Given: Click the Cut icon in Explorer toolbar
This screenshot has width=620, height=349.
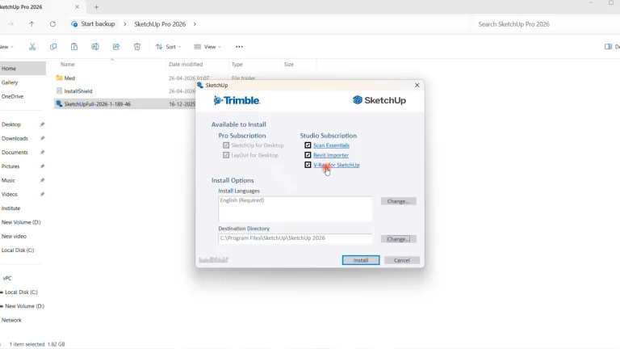Looking at the screenshot, I should pyautogui.click(x=32, y=47).
